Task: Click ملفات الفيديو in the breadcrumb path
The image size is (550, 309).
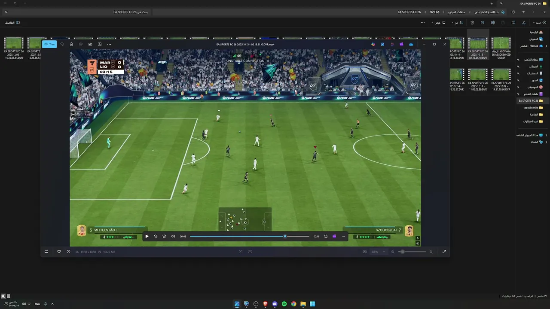Action: tap(457, 12)
